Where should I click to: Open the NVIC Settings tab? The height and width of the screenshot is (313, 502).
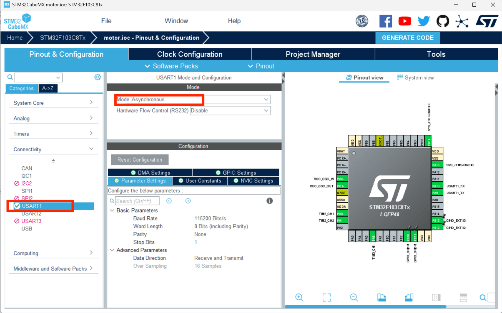pyautogui.click(x=253, y=181)
